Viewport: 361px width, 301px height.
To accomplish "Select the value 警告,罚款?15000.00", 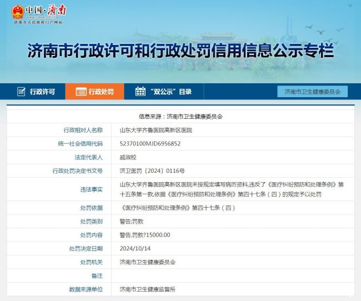I will coord(145,235).
